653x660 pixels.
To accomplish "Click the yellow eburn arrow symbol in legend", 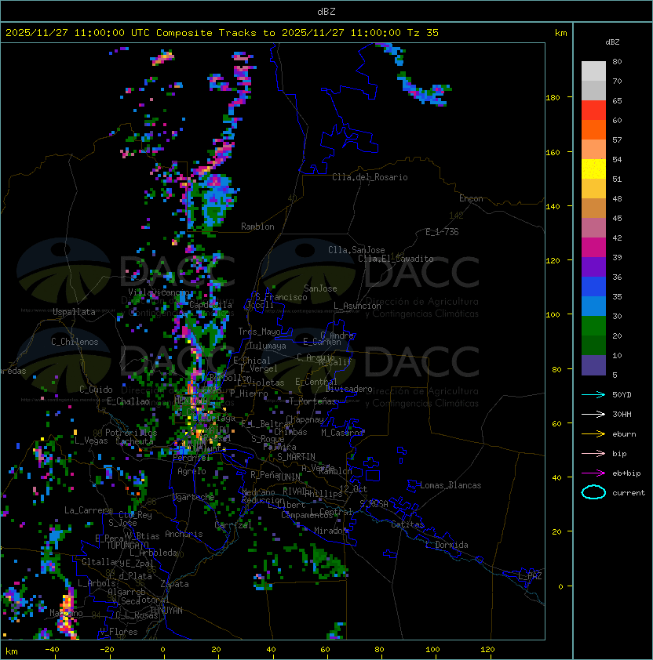I will (593, 434).
